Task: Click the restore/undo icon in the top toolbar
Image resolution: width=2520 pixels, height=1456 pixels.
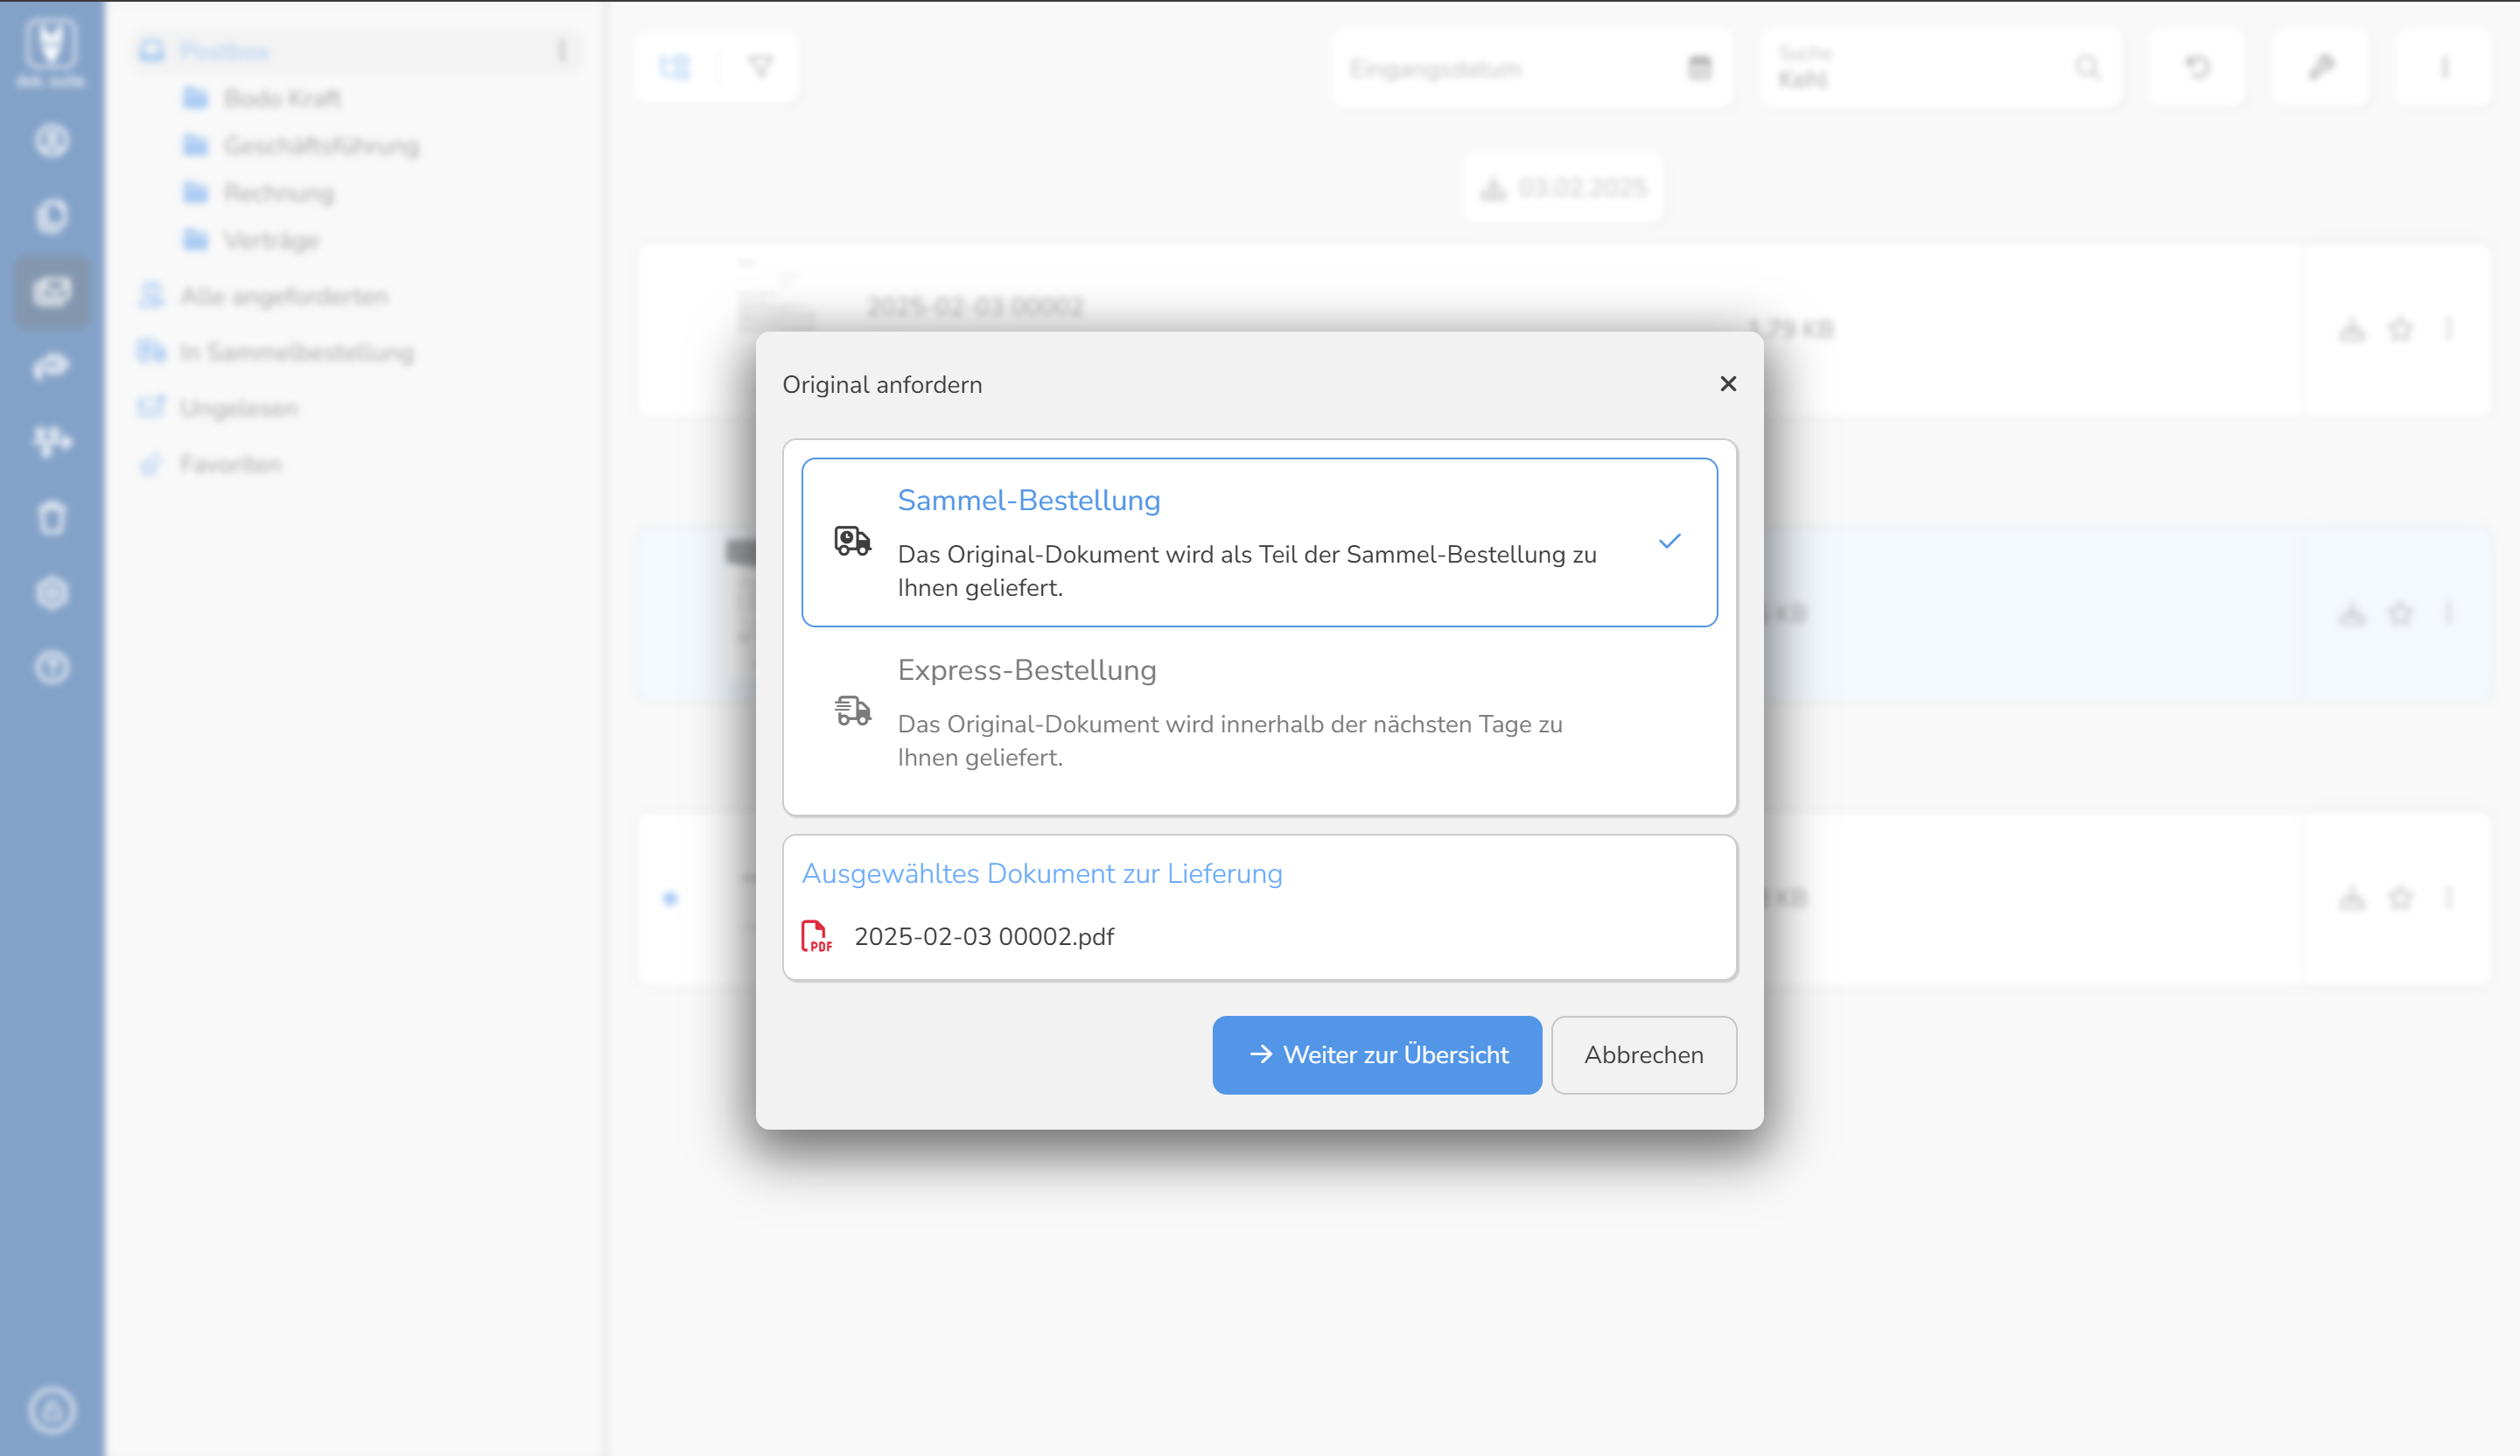Action: (x=2195, y=67)
